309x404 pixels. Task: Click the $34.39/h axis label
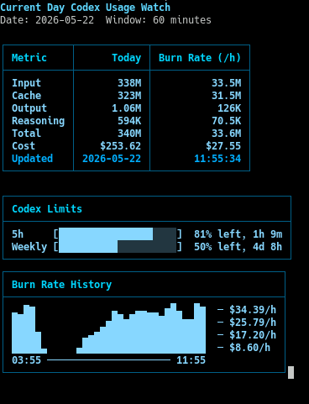(253, 310)
